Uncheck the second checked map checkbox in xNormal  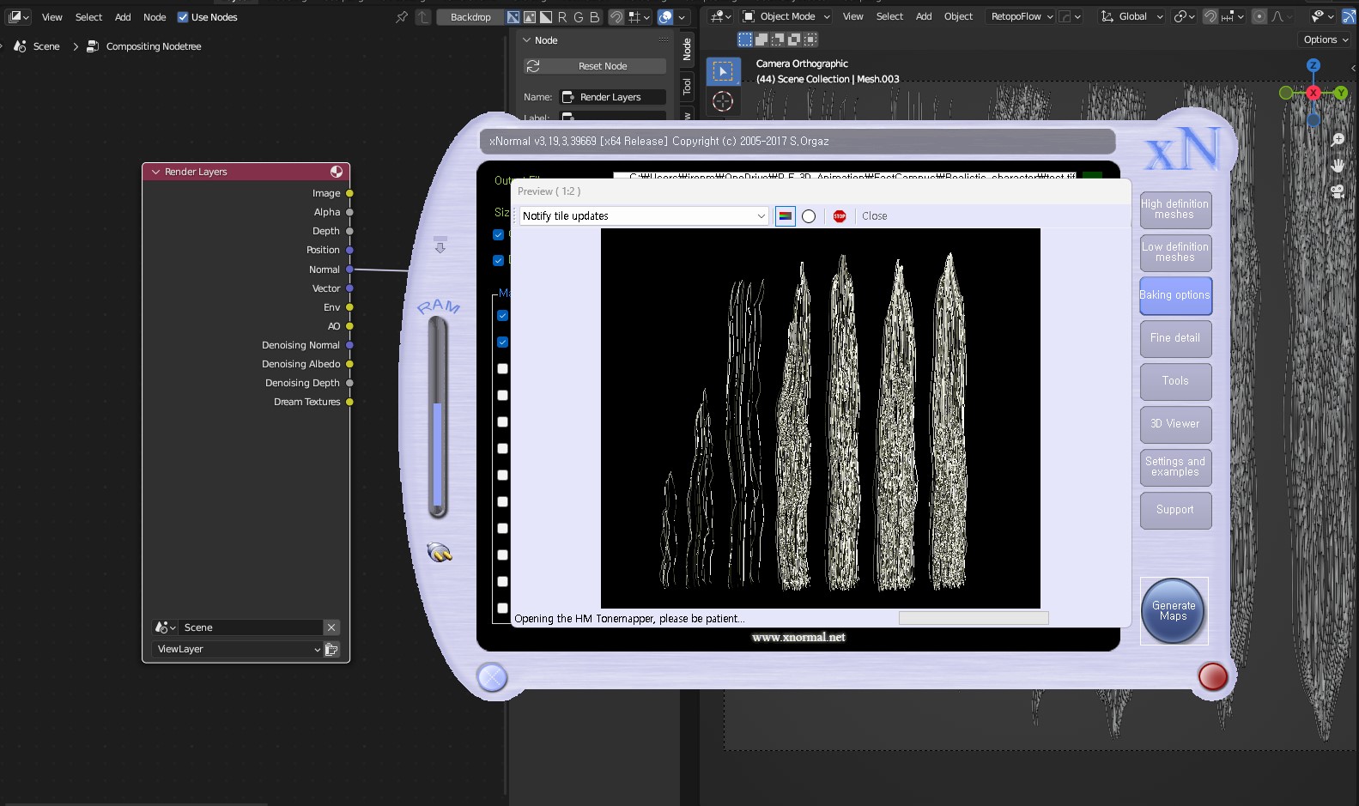pos(503,342)
